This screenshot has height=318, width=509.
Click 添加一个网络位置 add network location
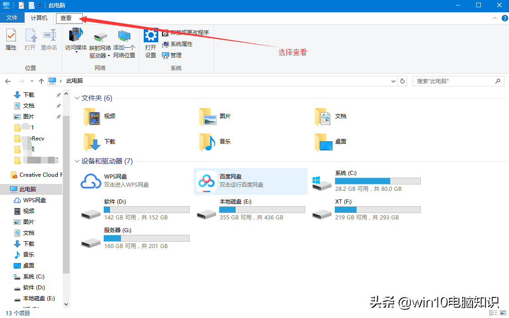[x=124, y=44]
